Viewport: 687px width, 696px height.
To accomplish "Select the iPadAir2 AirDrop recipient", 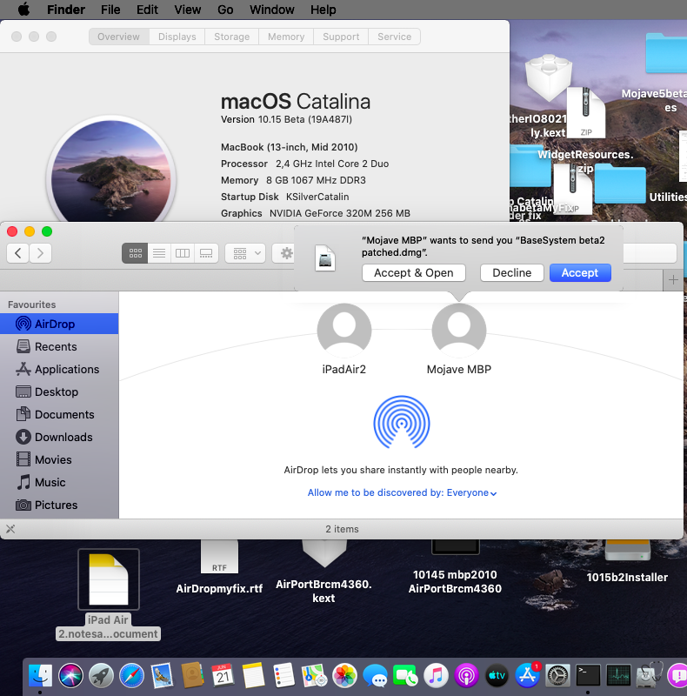I will click(x=344, y=339).
